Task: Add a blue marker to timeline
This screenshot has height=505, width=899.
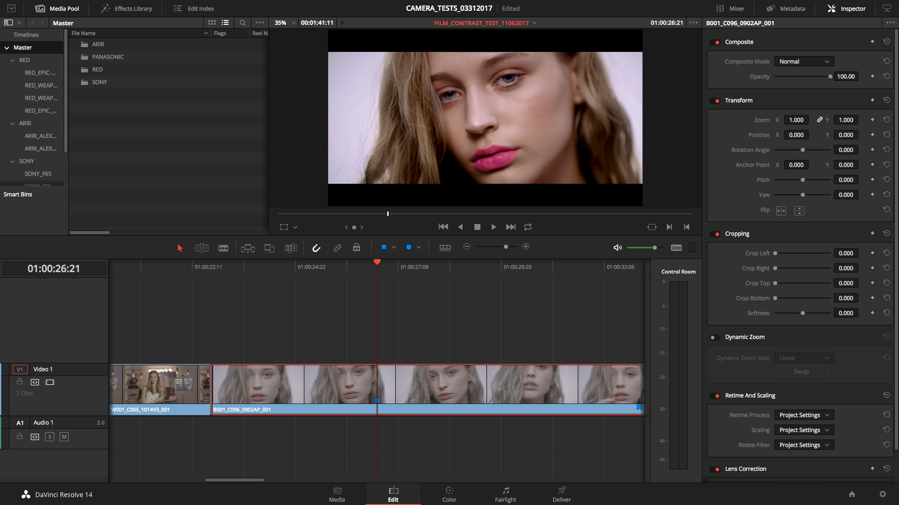Action: click(409, 247)
